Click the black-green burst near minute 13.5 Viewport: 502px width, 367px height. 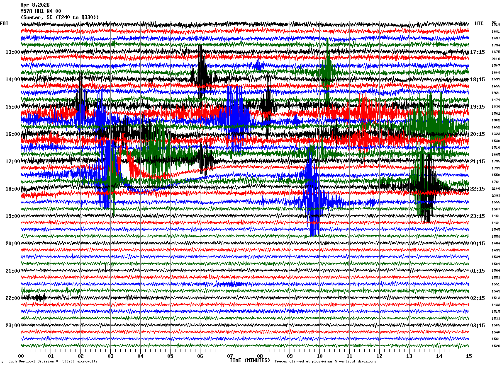pyautogui.click(x=425, y=184)
